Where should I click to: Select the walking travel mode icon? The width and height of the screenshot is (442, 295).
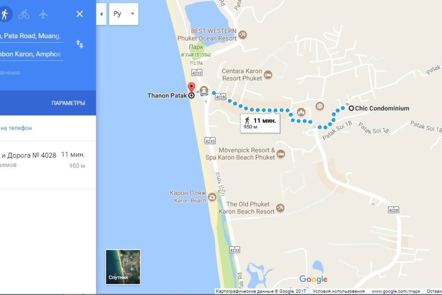click(4, 14)
